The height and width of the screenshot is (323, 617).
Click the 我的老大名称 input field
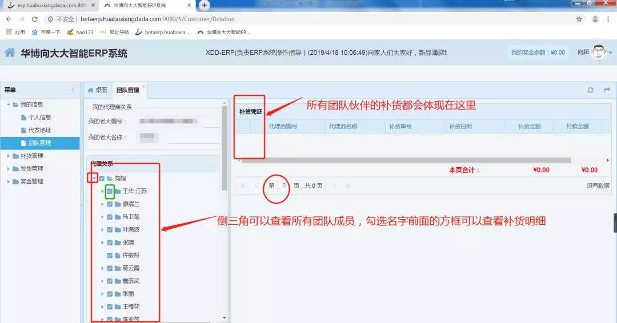point(179,137)
